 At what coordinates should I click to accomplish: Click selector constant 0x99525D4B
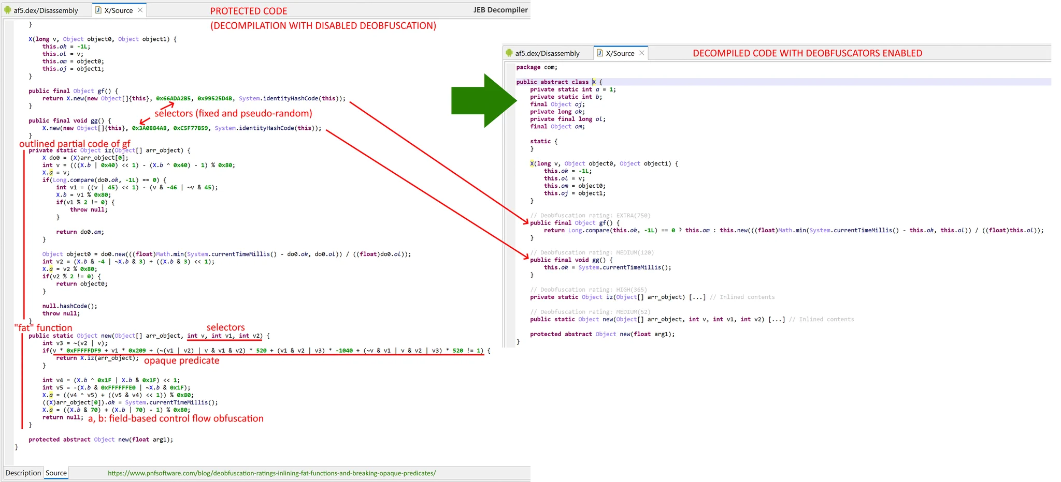click(214, 98)
